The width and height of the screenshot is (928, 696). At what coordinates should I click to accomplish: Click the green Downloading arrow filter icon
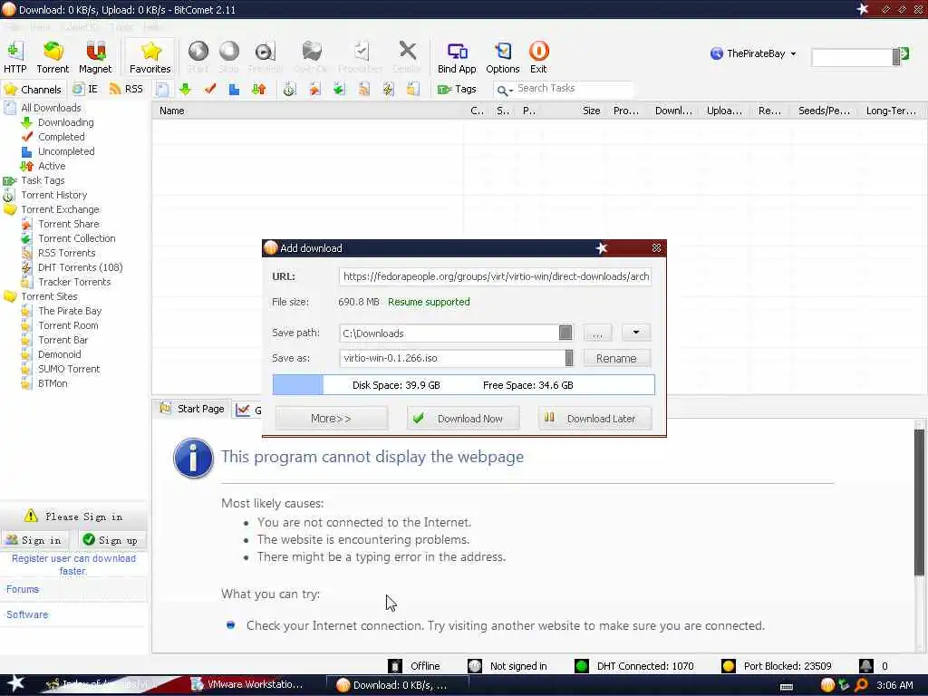point(185,90)
